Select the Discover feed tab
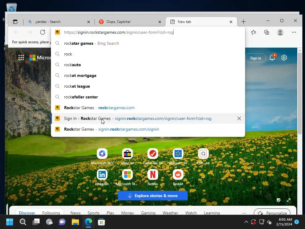 click(x=27, y=213)
